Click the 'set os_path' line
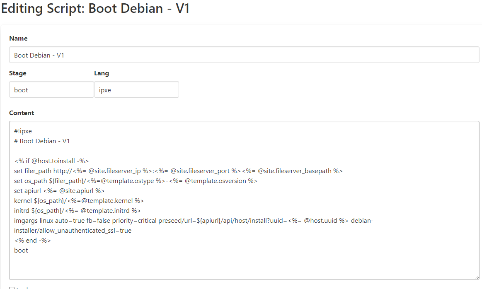Screen dimensions: 482x289 (x=136, y=181)
